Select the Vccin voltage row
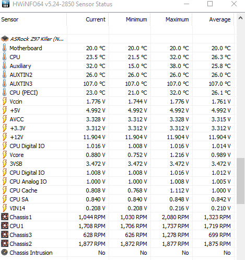The height and width of the screenshot is (260, 245). tap(118, 101)
